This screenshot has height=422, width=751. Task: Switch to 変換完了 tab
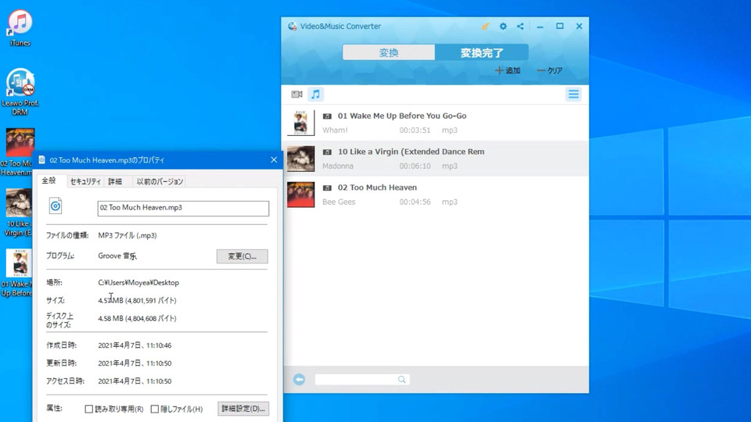482,52
